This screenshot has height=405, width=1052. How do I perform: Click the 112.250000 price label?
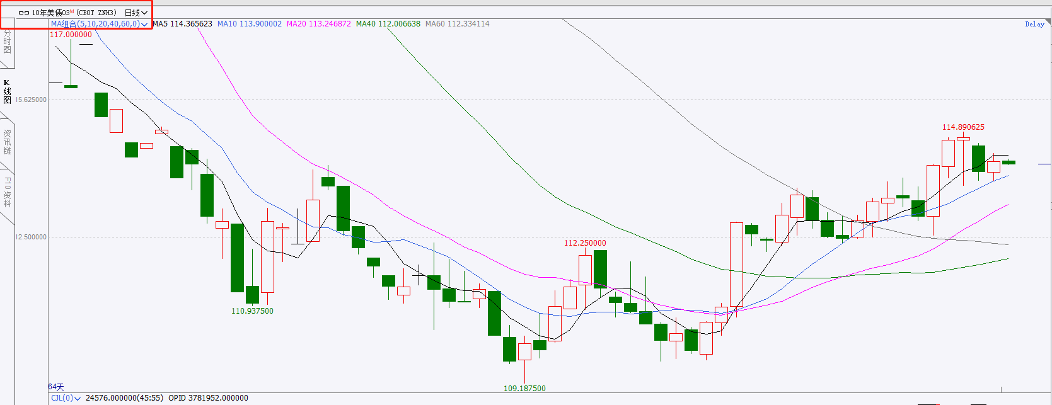[x=585, y=243]
